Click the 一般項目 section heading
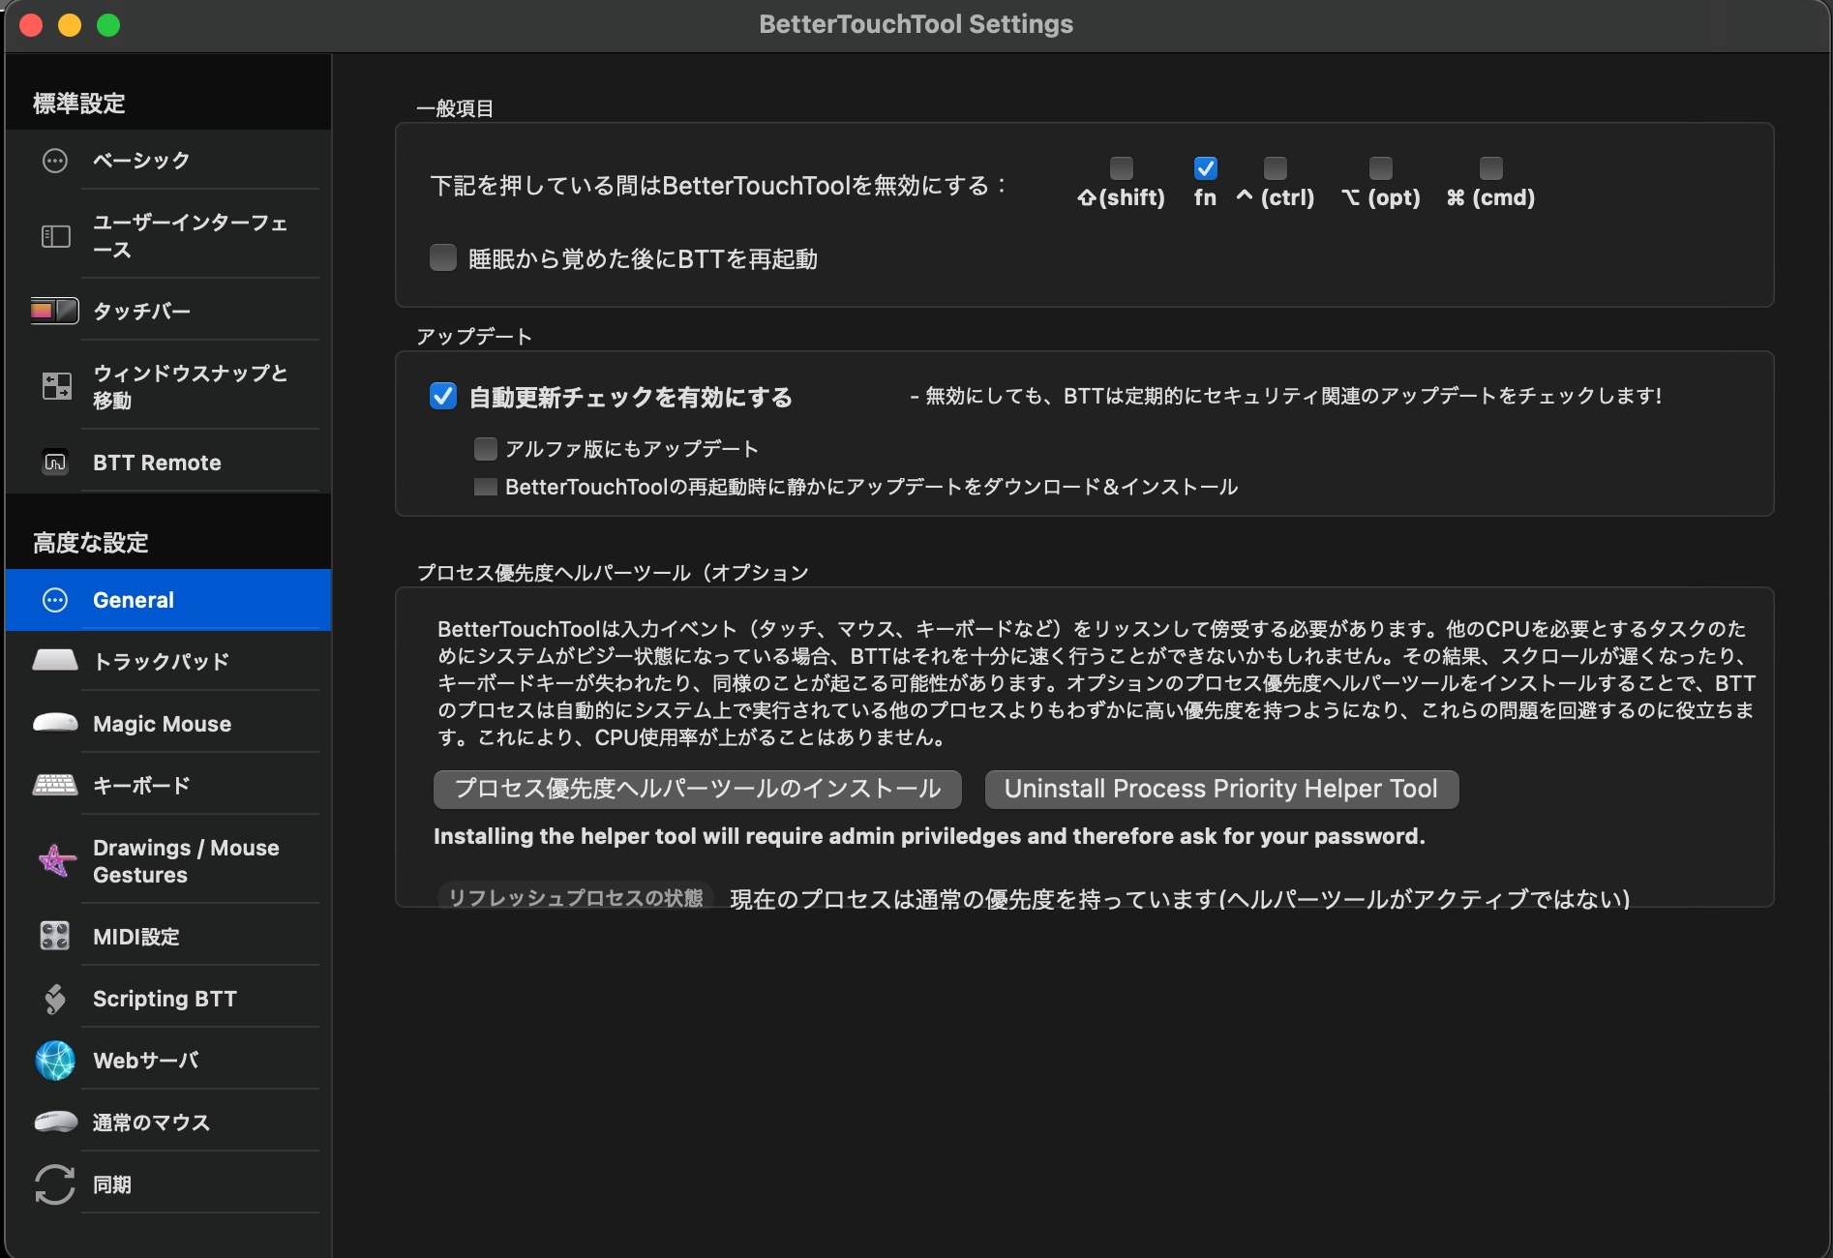1833x1258 pixels. [x=455, y=108]
